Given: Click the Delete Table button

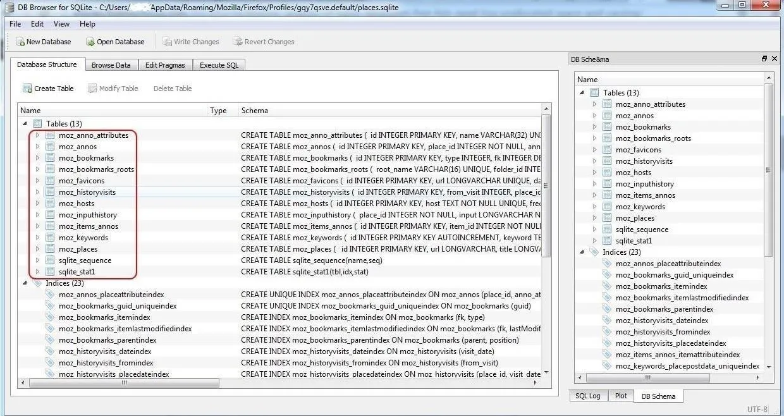Looking at the screenshot, I should (173, 89).
